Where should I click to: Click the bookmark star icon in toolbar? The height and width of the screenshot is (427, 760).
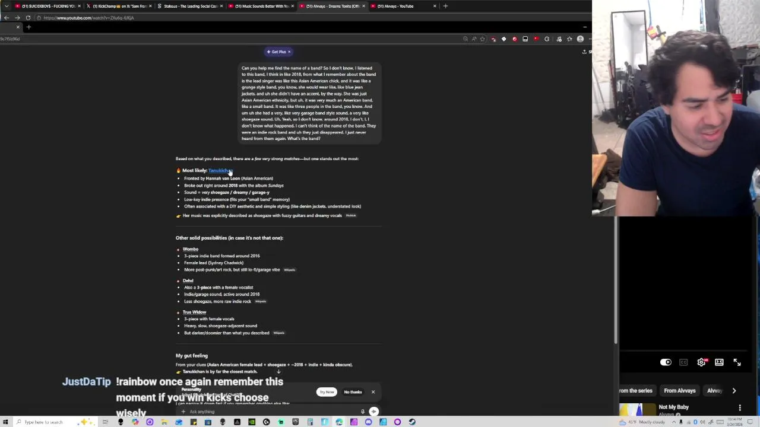coord(482,39)
